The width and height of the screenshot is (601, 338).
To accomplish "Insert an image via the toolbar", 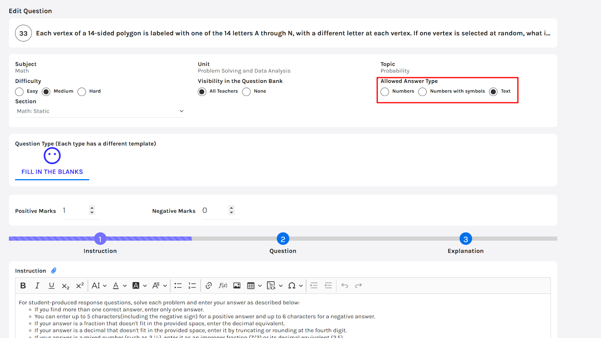I will pyautogui.click(x=237, y=286).
